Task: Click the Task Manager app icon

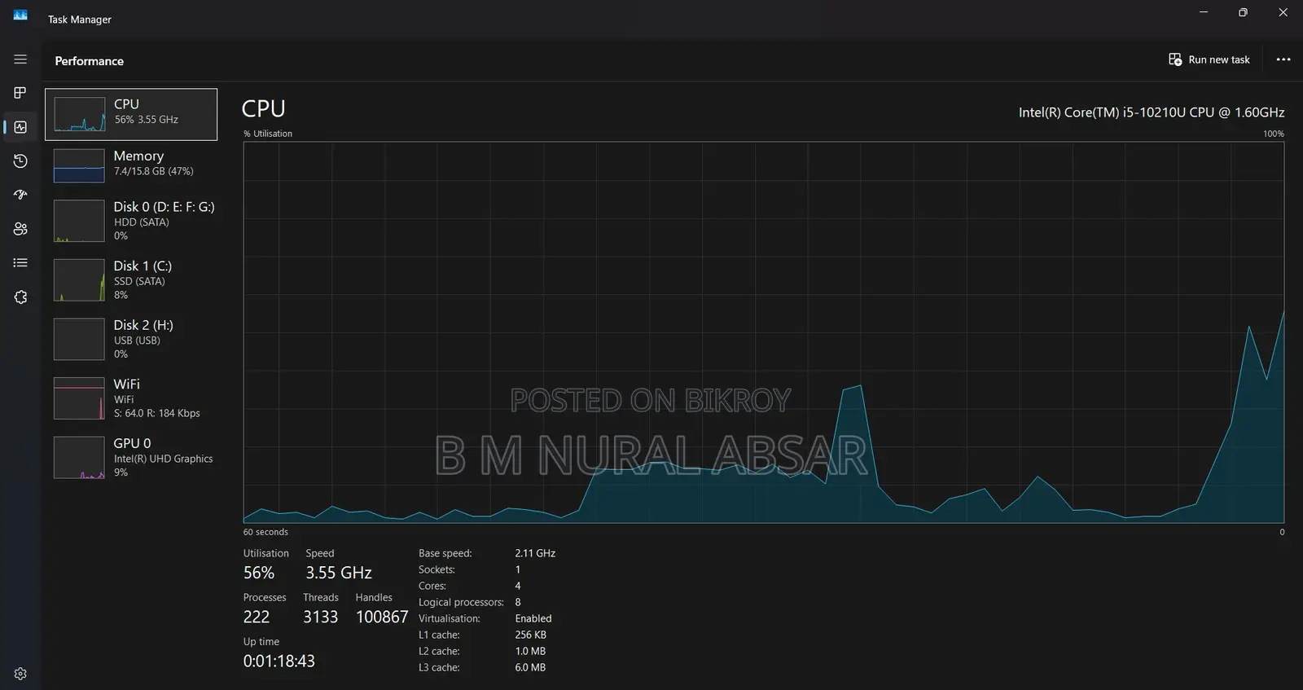Action: (x=20, y=15)
